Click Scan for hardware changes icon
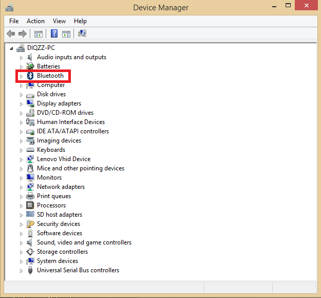Image resolution: width=321 pixels, height=298 pixels. 82,33
